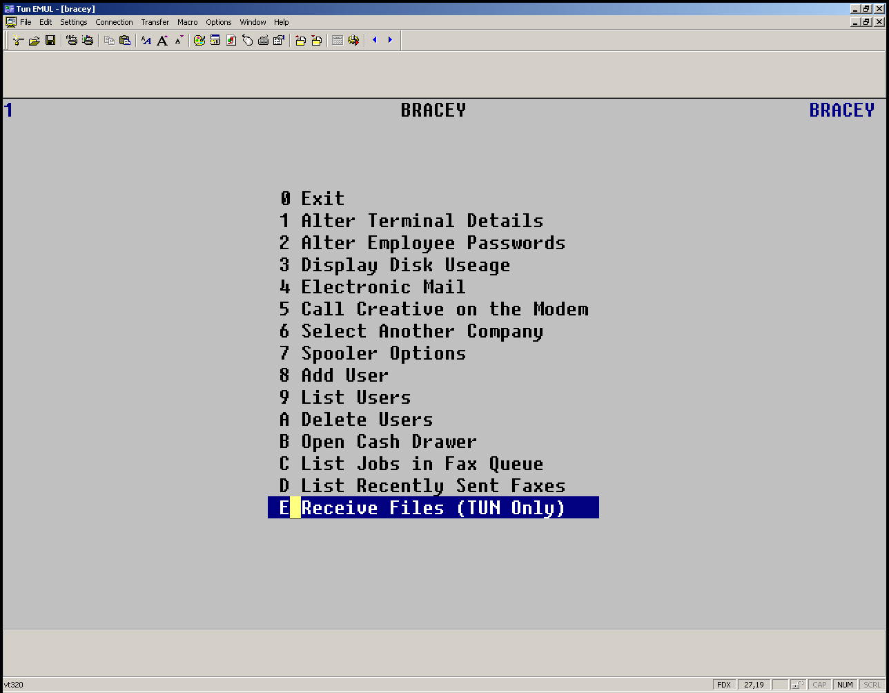Click highlighted 'Receive Files (TUN Only)' line
The image size is (889, 693).
(433, 508)
